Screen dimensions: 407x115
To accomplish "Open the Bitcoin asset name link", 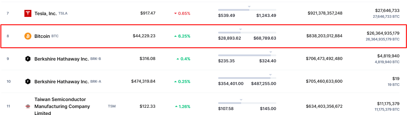I will [42, 36].
